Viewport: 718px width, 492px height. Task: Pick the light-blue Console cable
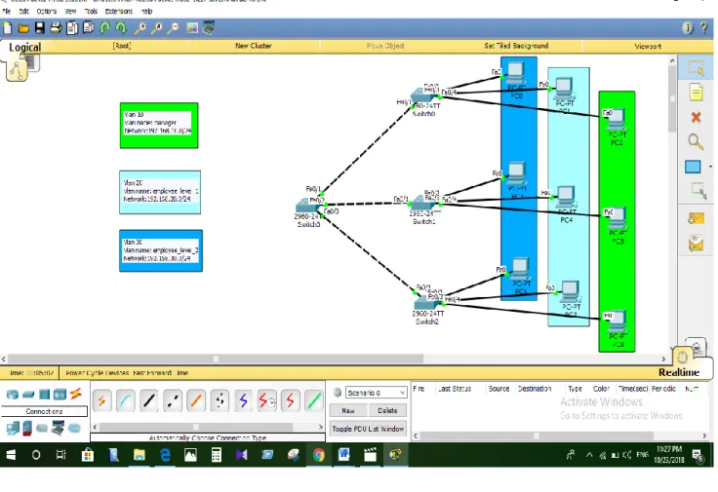pyautogui.click(x=126, y=401)
